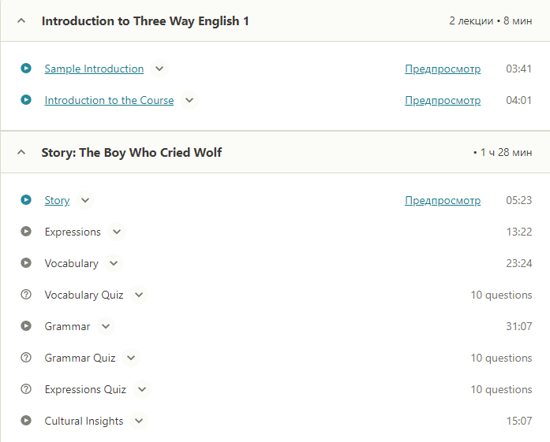Click play icon beside Cultural Insights

pyautogui.click(x=26, y=421)
